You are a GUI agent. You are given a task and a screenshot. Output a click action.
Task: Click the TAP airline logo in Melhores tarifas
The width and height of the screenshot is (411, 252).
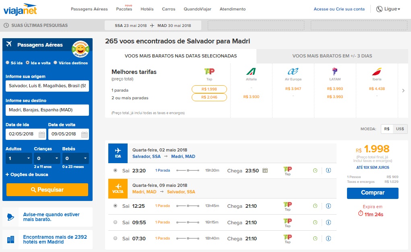[x=209, y=71]
